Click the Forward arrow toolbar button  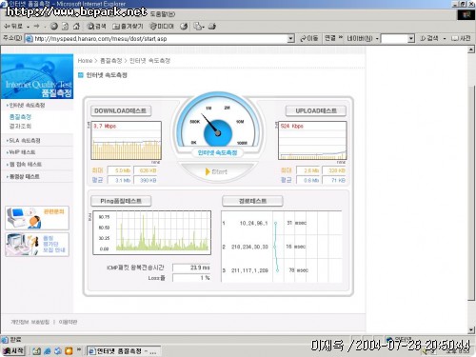(37, 27)
